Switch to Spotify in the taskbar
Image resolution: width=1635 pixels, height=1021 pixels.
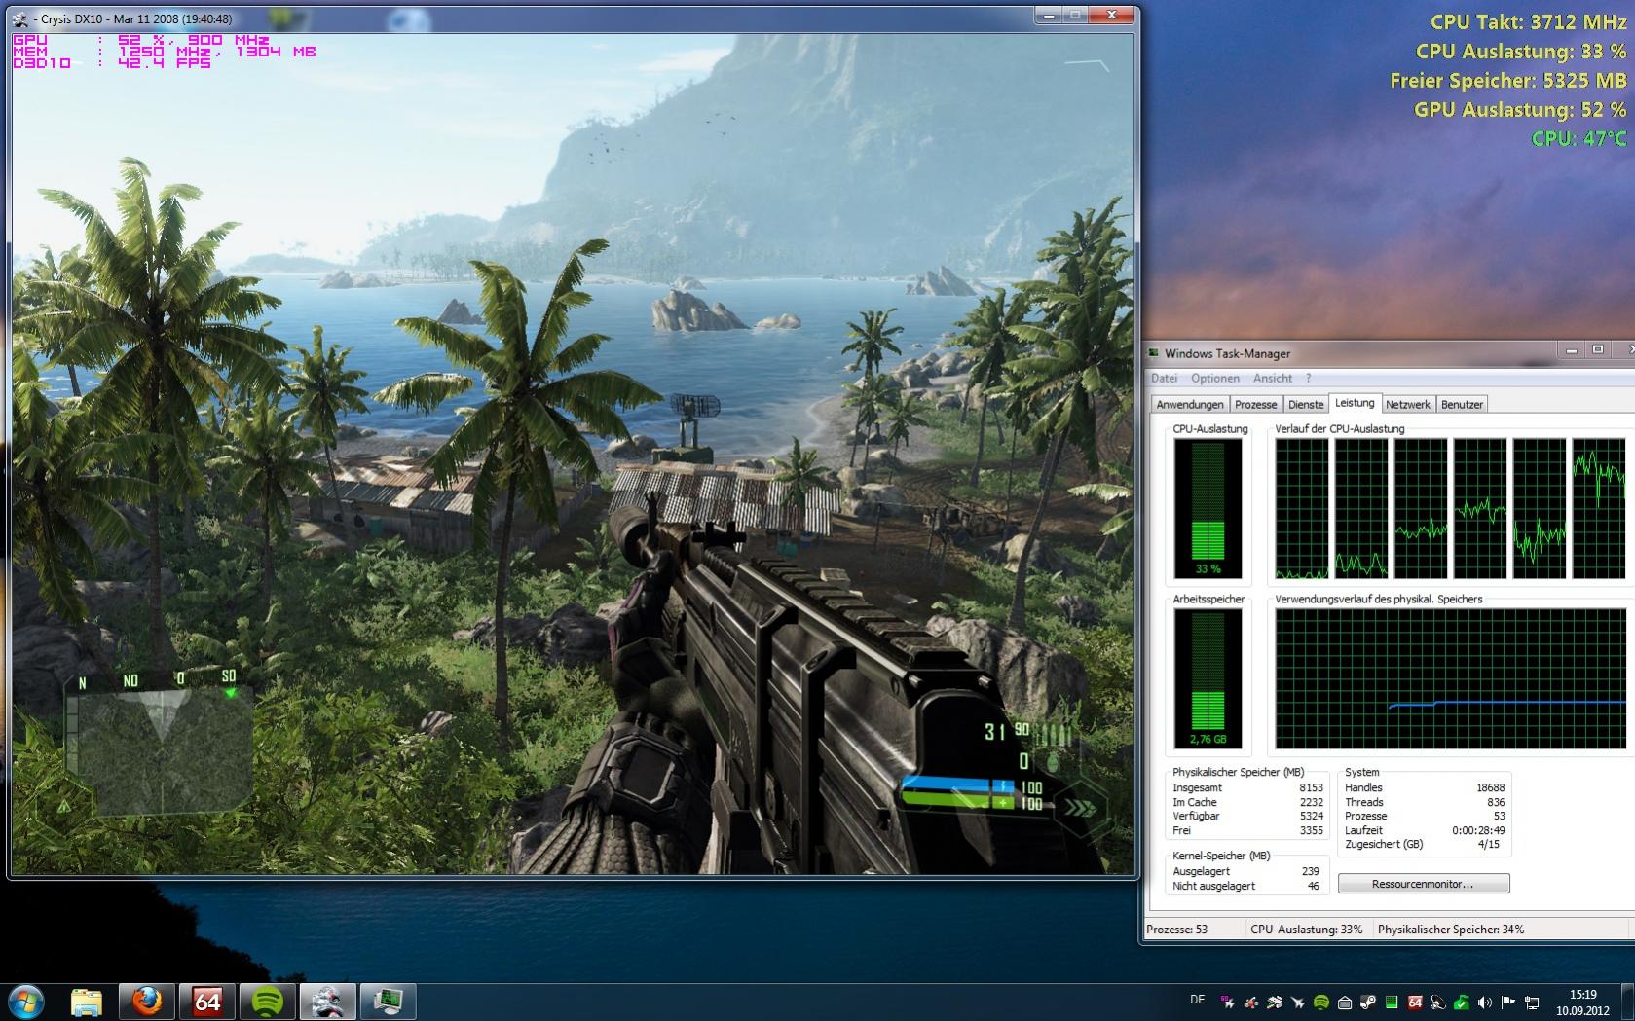pyautogui.click(x=268, y=1002)
